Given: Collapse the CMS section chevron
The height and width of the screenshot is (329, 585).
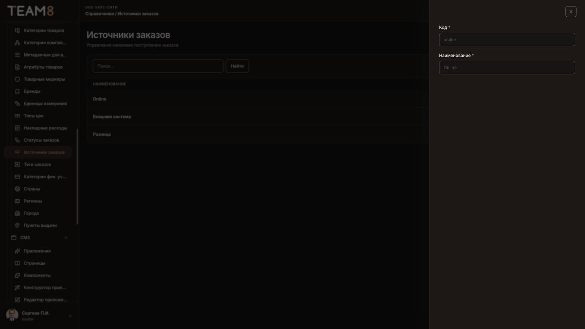Looking at the screenshot, I should click(66, 238).
